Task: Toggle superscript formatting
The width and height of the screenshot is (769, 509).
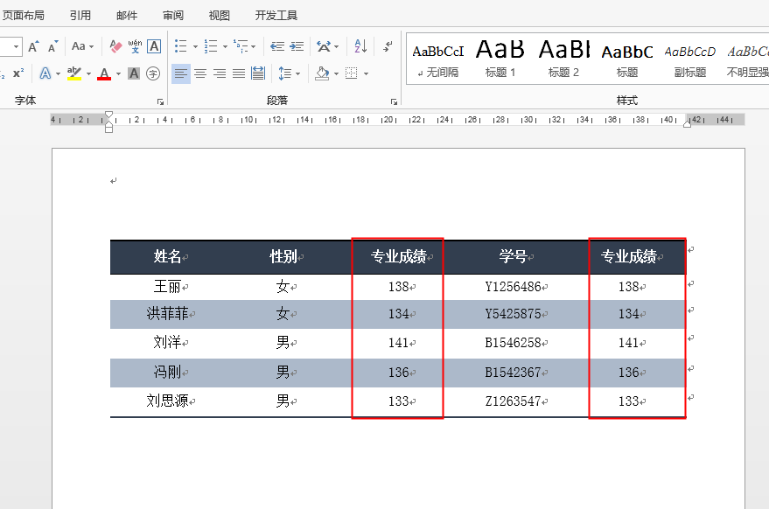Action: point(18,73)
